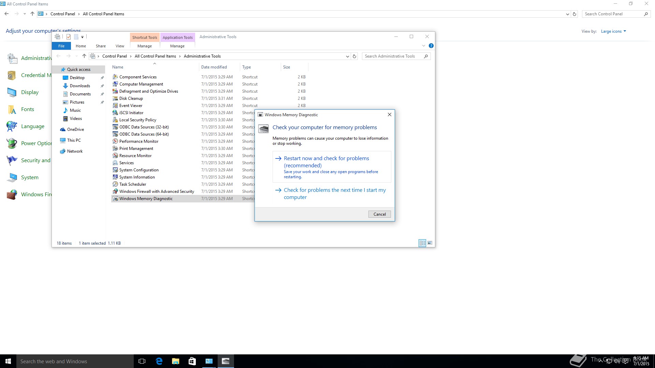
Task: Click Cancel in Memory Diagnostic dialog
Action: [379, 214]
